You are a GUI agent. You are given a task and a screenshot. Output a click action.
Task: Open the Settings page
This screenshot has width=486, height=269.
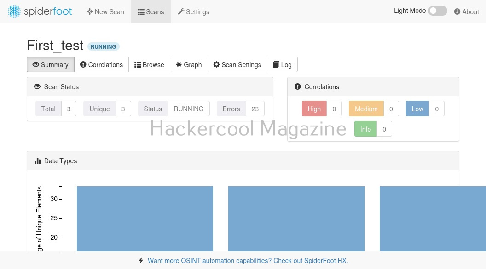point(193,12)
